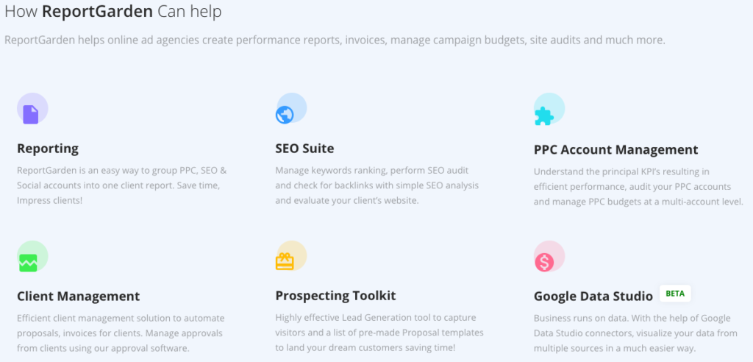
Task: Open PPC Account Management heading
Action: point(615,149)
